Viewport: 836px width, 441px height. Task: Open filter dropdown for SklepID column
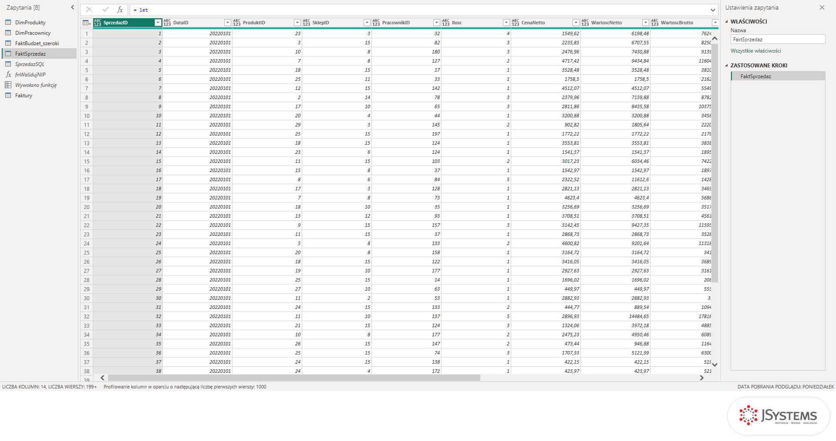pos(367,23)
